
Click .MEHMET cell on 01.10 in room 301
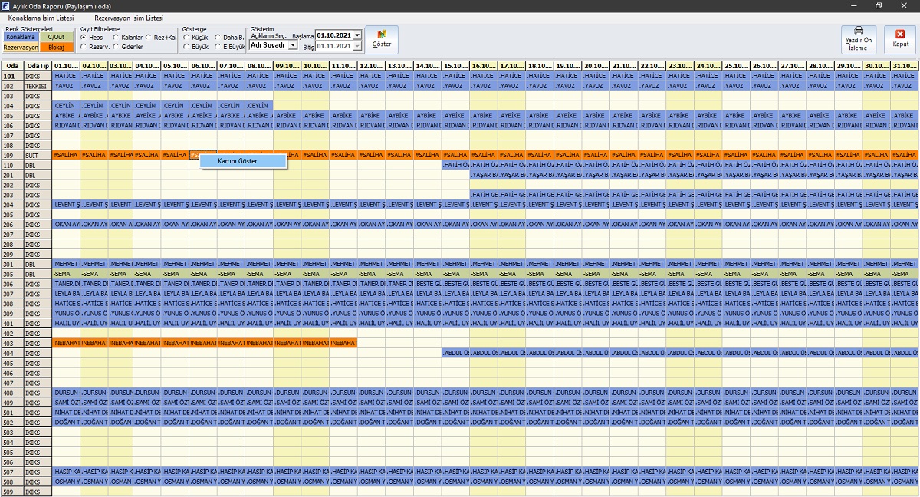(66, 265)
